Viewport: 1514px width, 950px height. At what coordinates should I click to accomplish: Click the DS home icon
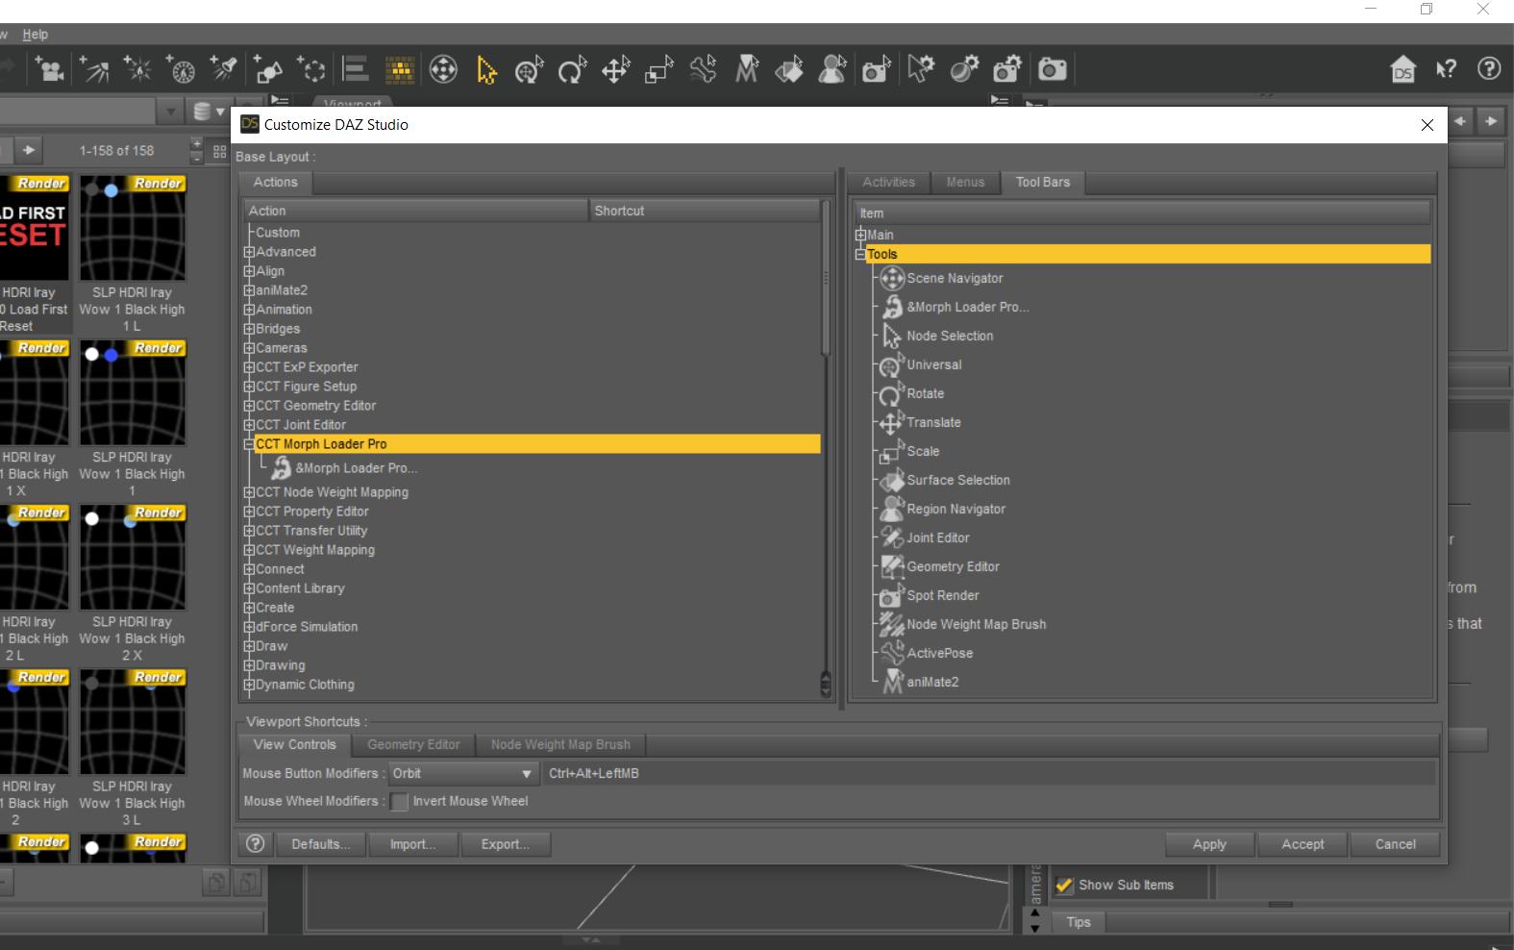(1403, 69)
